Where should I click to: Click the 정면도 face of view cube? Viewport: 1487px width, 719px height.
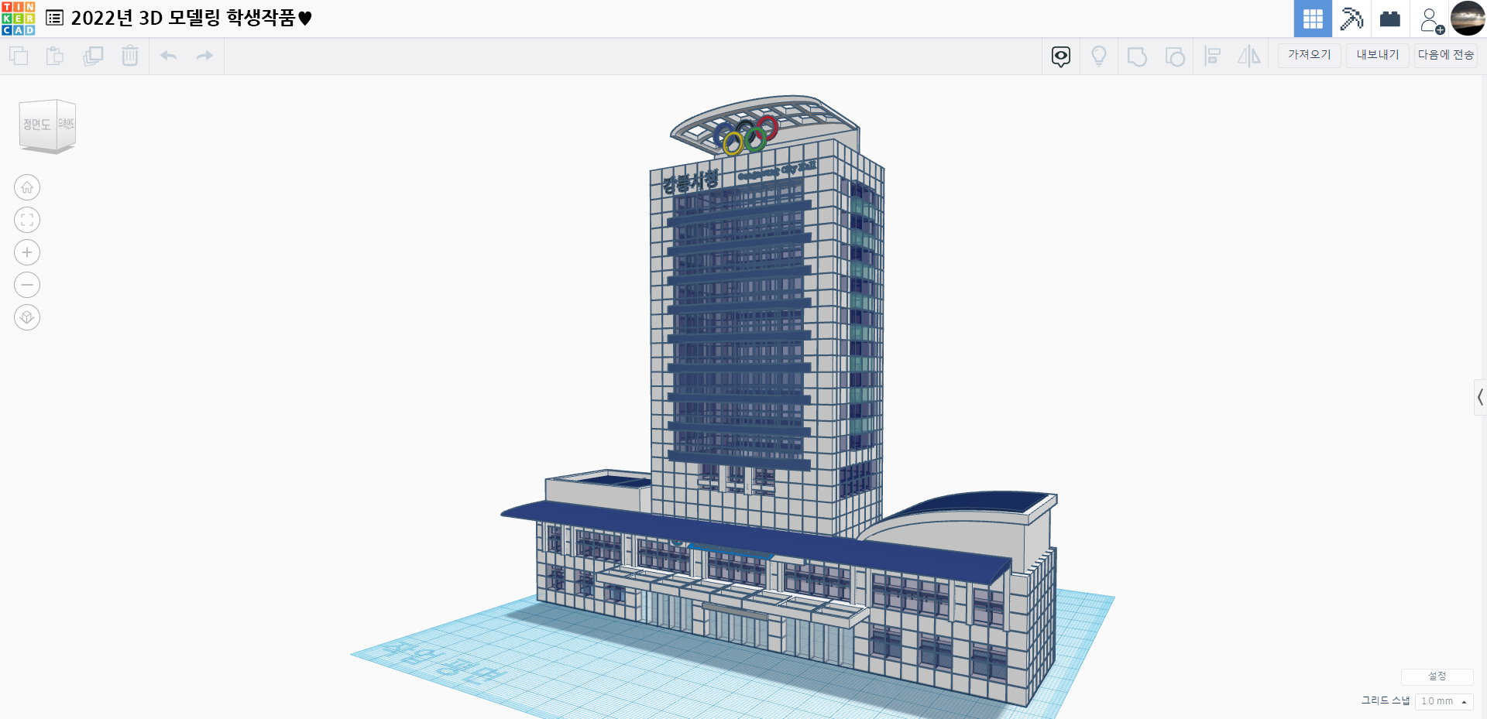37,125
